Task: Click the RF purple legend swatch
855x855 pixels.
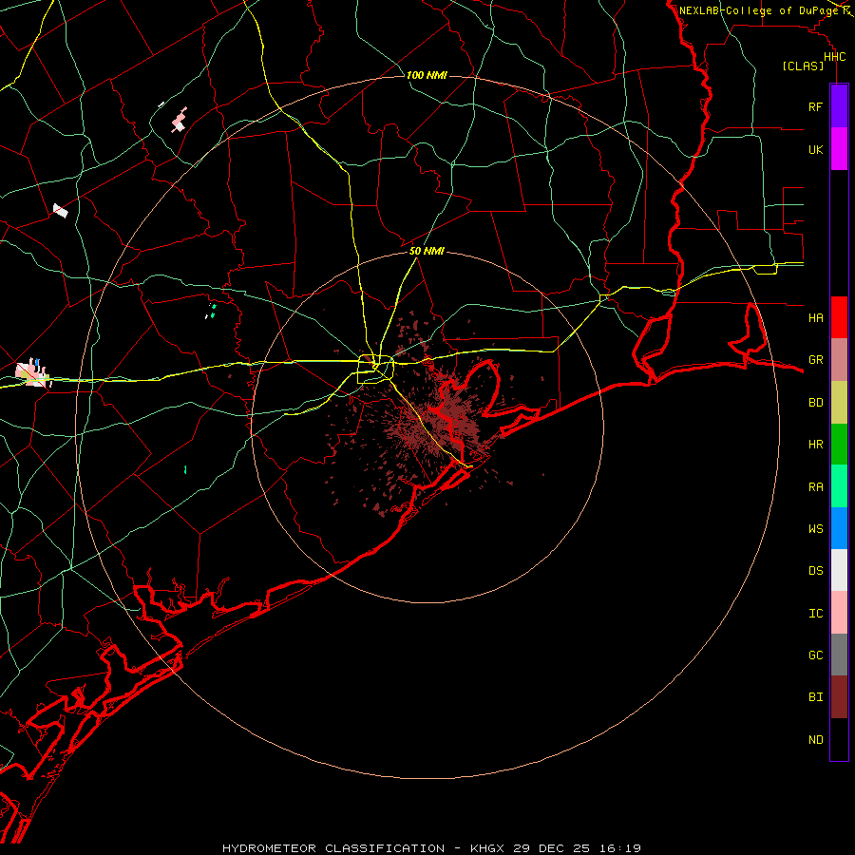Action: [x=839, y=106]
